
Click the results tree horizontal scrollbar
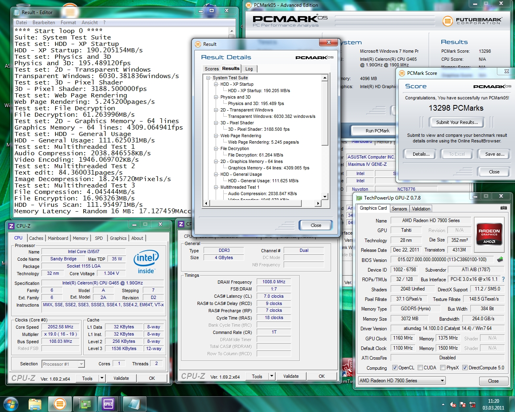click(262, 203)
